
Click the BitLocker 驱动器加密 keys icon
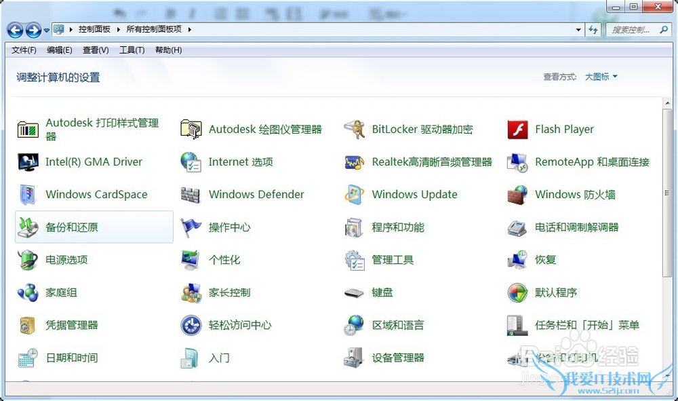[x=355, y=130]
